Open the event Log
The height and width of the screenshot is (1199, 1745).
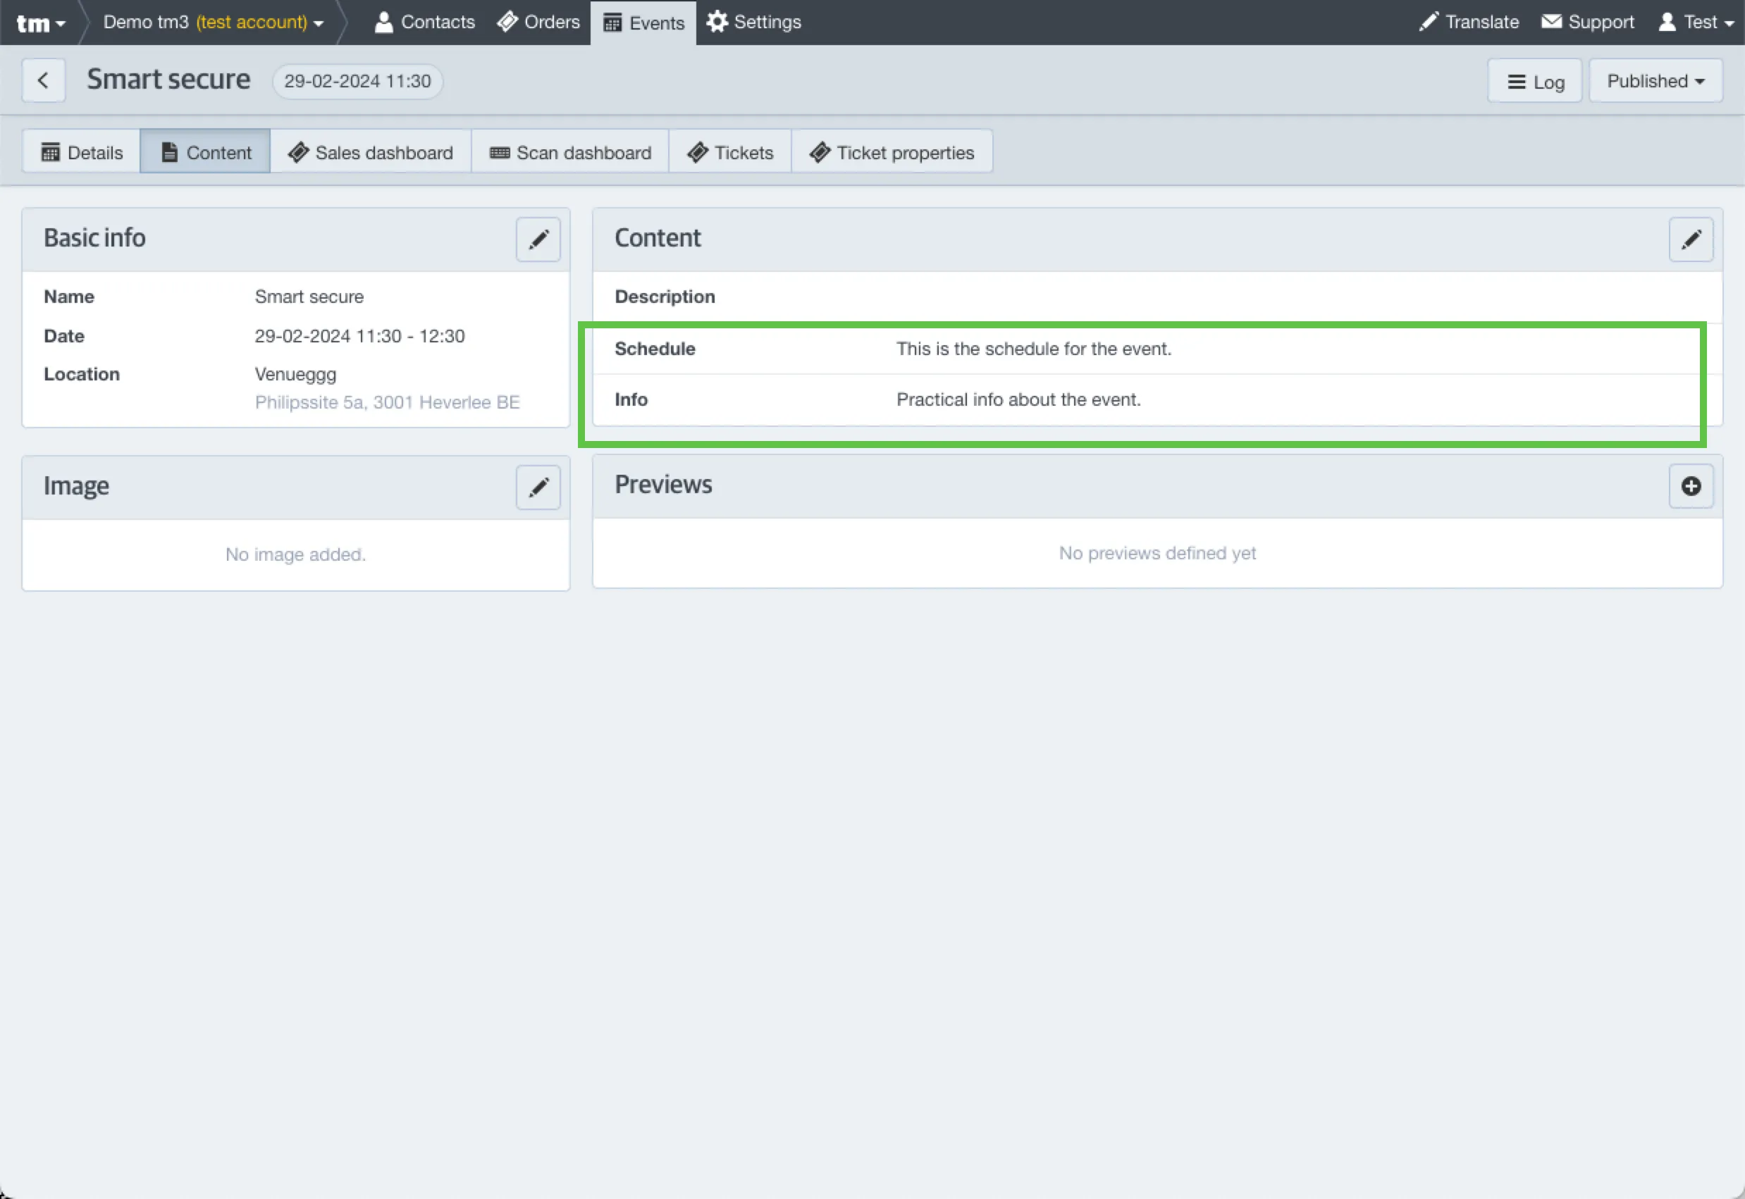(x=1534, y=80)
